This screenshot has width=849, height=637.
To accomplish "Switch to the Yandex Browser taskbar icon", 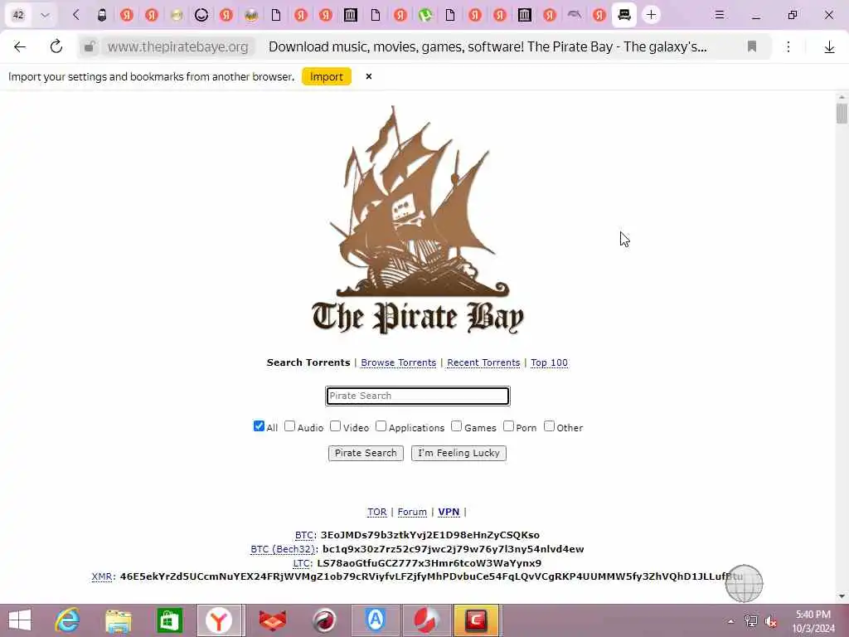I will click(219, 620).
